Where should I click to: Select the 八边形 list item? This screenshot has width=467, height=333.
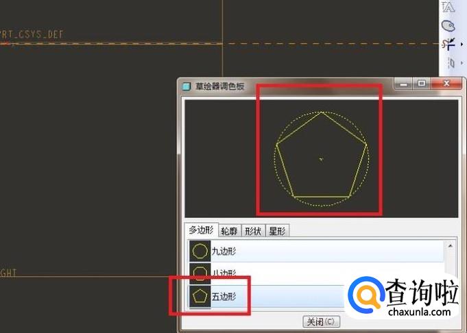[x=316, y=273]
